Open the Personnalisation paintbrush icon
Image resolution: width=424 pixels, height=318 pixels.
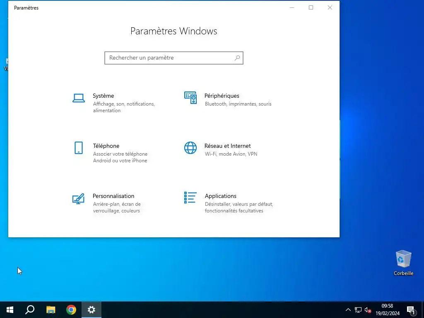(78, 198)
